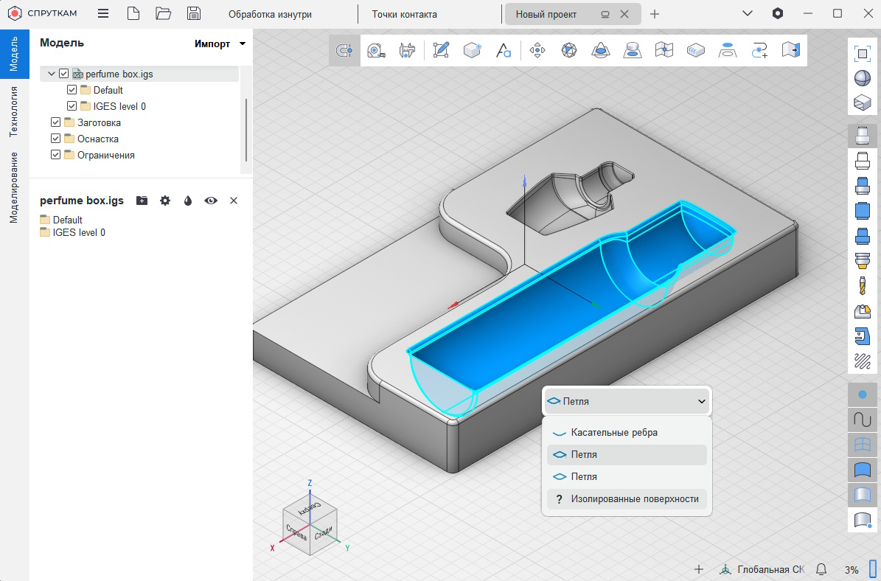Viewport: 881px width, 581px height.
Task: Open the text tool with letter A
Action: [x=504, y=50]
